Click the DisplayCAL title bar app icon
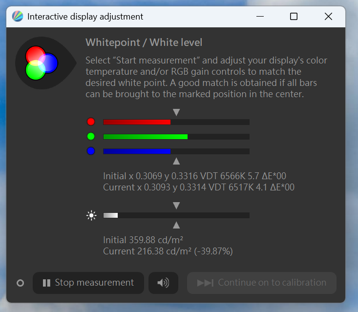The image size is (358, 312). pos(18,17)
